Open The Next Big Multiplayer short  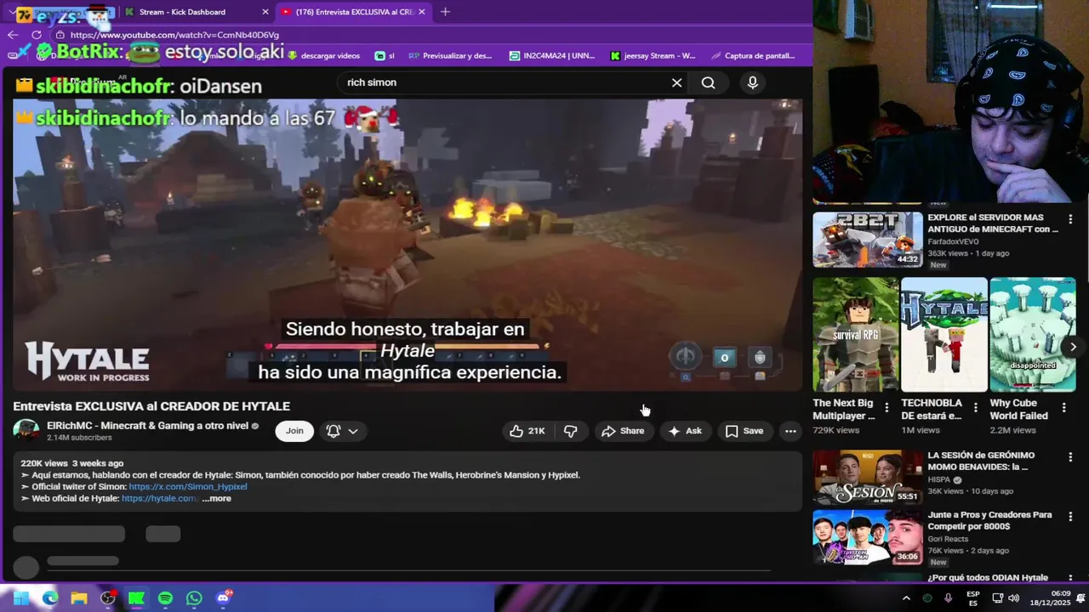click(855, 334)
